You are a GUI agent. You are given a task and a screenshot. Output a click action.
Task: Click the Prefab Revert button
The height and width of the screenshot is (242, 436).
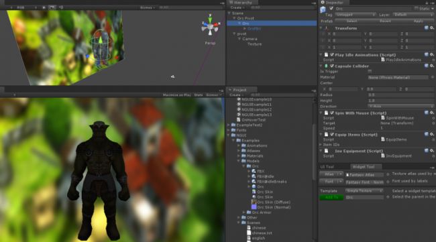pyautogui.click(x=385, y=21)
